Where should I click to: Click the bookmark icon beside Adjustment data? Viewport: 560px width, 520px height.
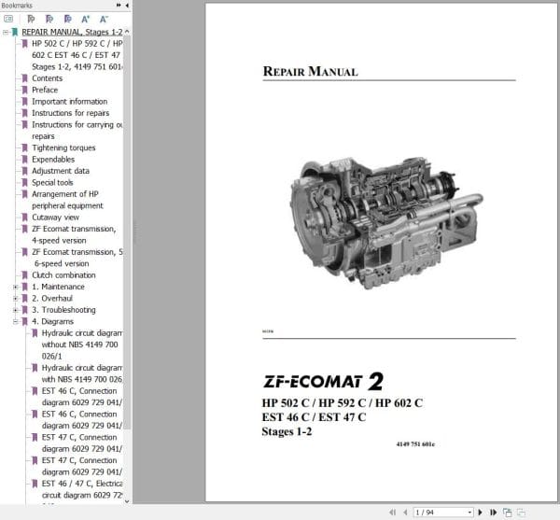(24, 171)
